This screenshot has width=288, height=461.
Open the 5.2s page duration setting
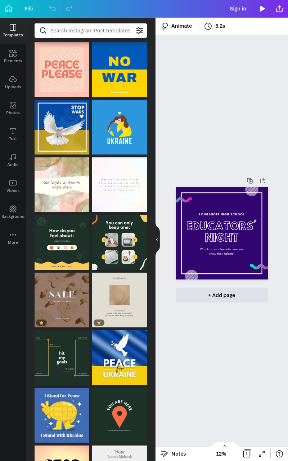[215, 26]
